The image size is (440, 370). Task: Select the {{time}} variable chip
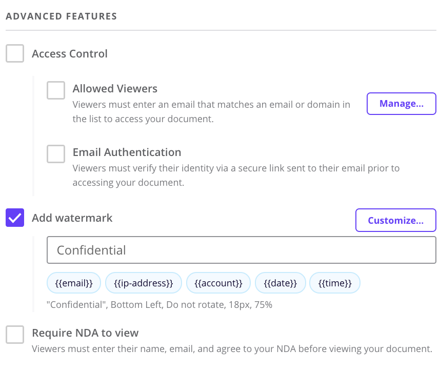point(335,283)
